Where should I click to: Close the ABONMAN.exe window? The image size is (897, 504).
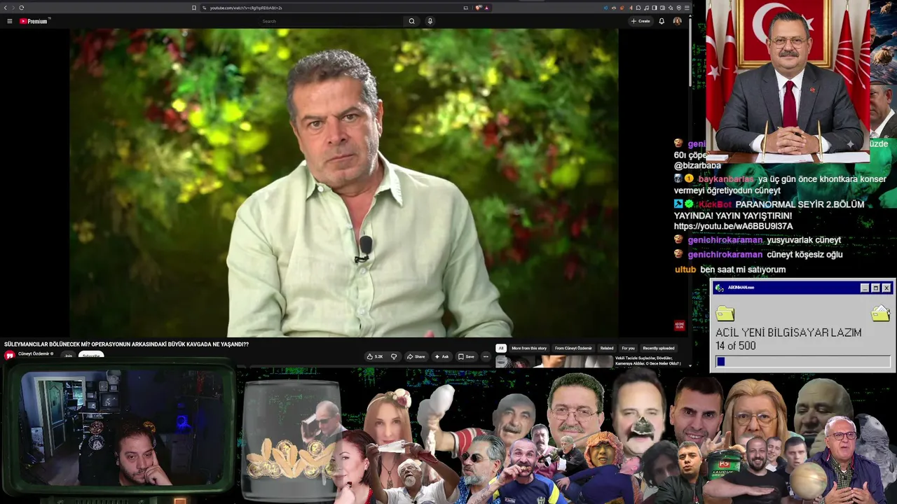[x=886, y=288]
